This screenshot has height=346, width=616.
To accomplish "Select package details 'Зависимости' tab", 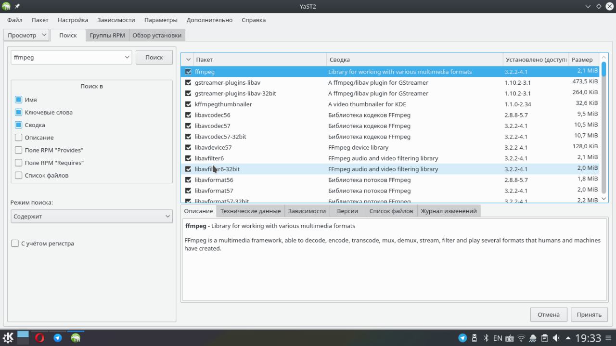I will 307,211.
